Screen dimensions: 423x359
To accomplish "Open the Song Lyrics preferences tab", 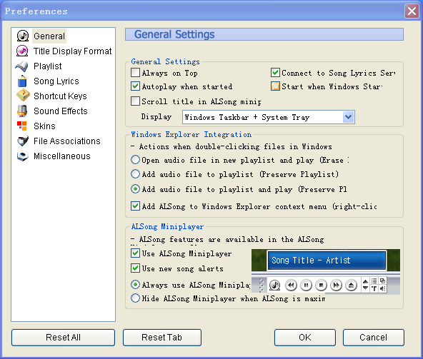I will [x=56, y=81].
